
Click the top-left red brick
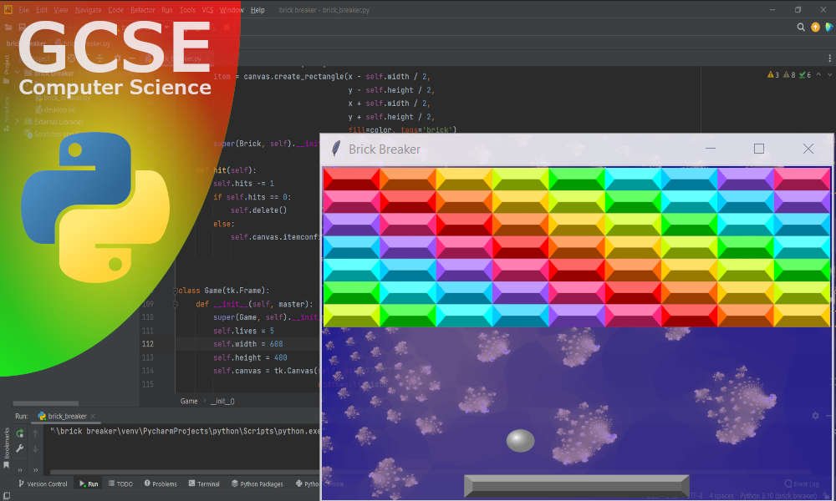(x=351, y=180)
